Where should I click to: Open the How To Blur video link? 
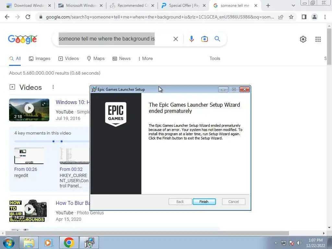click(73, 203)
